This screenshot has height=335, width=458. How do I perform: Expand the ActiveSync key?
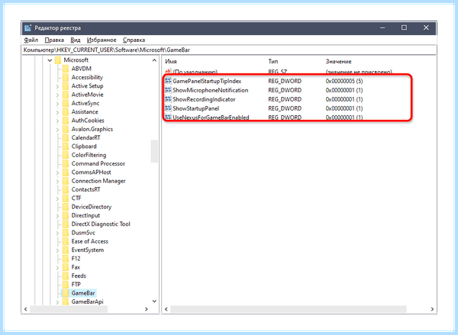(57, 103)
